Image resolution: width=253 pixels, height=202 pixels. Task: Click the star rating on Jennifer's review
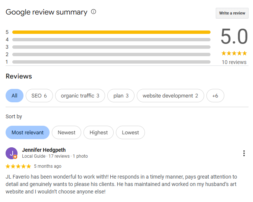point(18,166)
